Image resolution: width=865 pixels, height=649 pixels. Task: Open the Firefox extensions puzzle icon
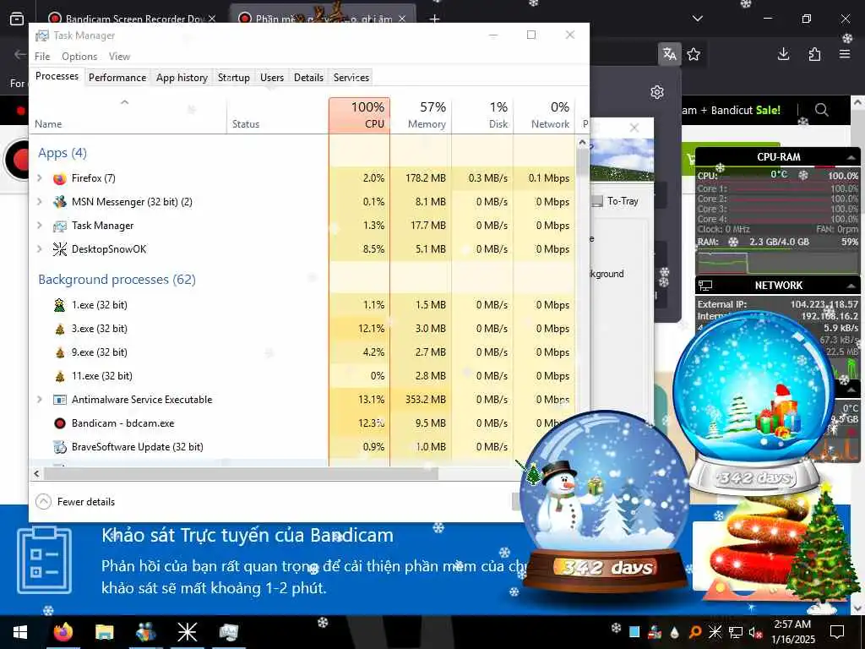coord(814,54)
